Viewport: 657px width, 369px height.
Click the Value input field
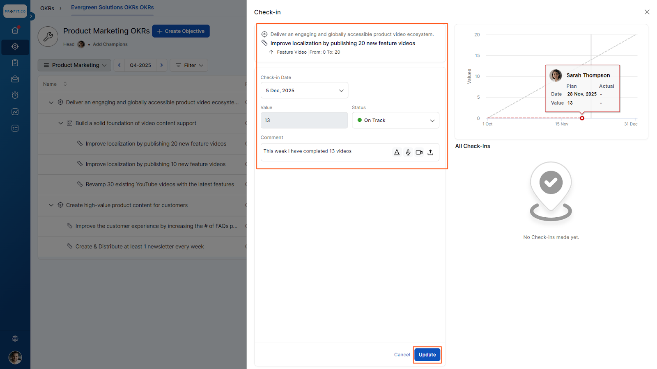click(x=304, y=120)
